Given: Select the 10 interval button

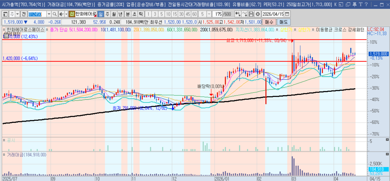Looking at the screenshot, I should (x=168, y=14).
